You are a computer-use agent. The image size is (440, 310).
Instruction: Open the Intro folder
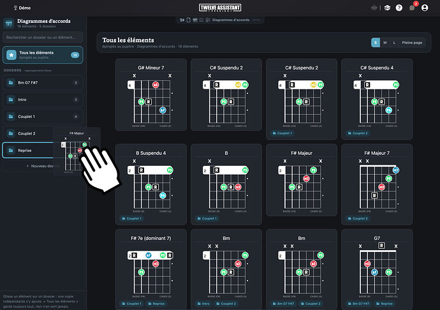point(43,100)
